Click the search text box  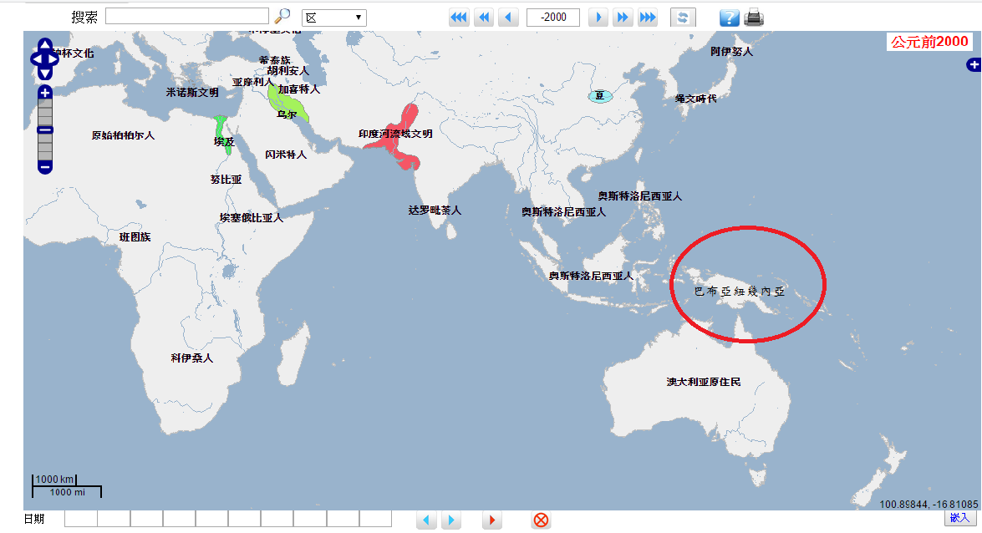tap(187, 16)
